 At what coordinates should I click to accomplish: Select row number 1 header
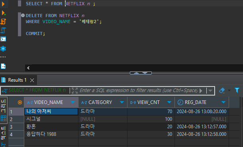pyautogui.click(x=16, y=112)
